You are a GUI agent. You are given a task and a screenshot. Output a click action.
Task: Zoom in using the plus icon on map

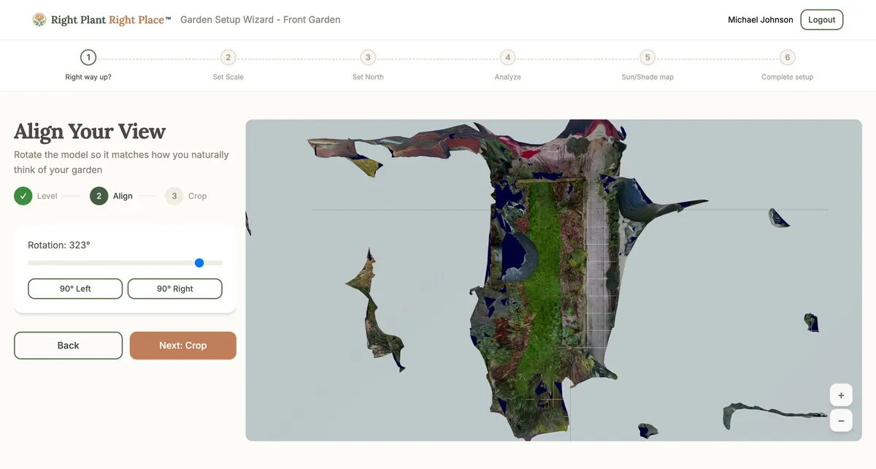click(841, 394)
